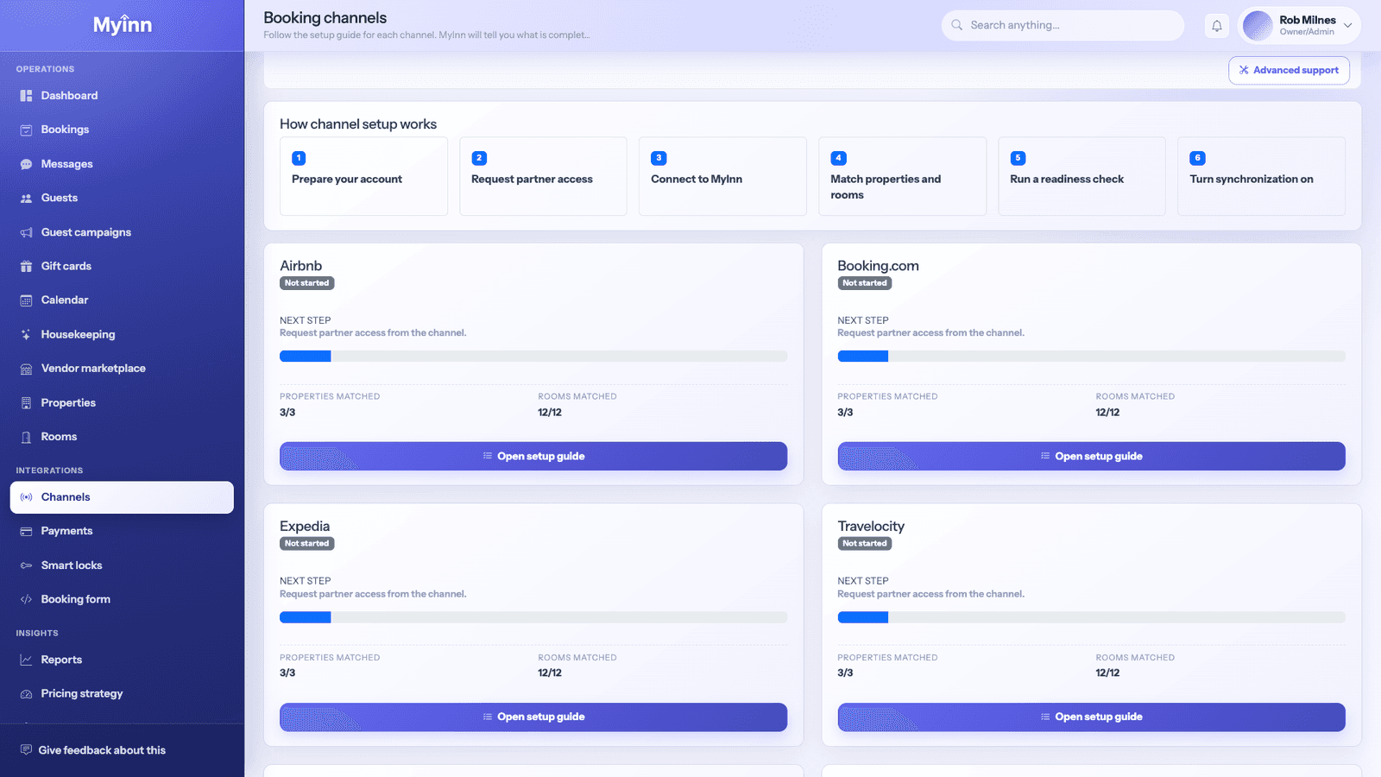Viewport: 1381px width, 777px height.
Task: Click the Payments card icon
Action: 26,531
